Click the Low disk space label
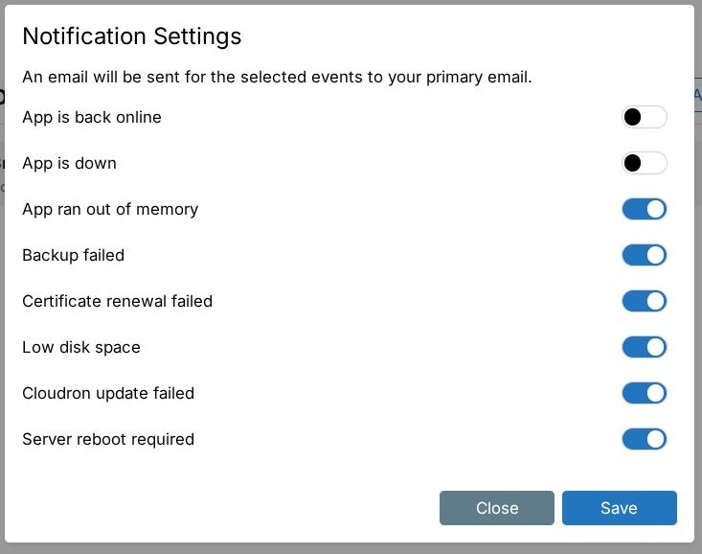This screenshot has height=554, width=702. 81,347
